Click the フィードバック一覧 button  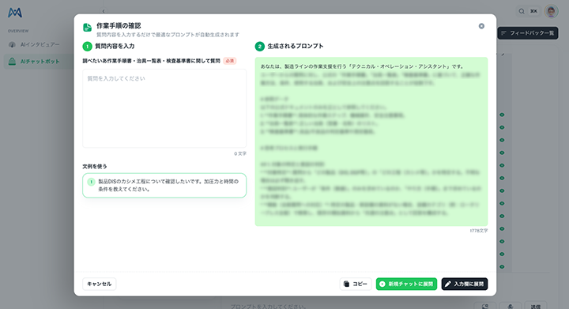(x=528, y=33)
